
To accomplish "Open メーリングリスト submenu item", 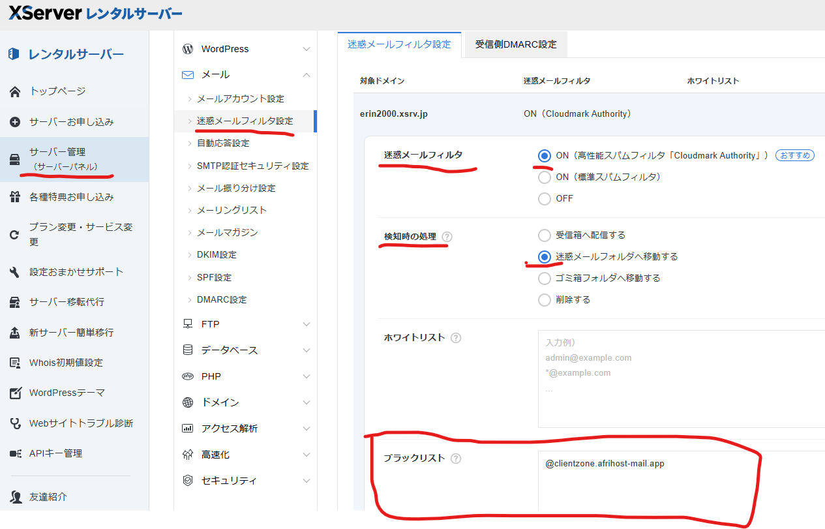I will coord(232,210).
